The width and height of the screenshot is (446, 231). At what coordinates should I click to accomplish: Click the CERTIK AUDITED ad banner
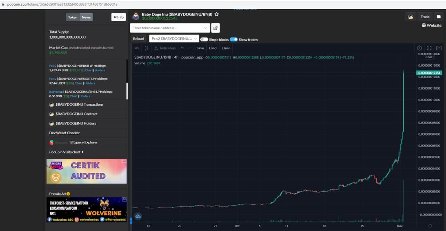[x=87, y=171]
